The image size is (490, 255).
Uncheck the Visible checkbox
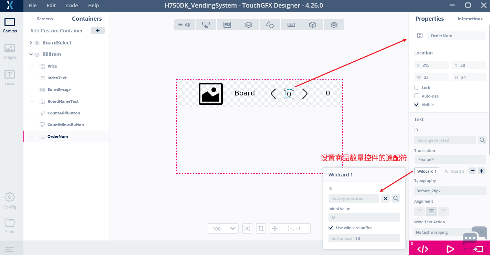pyautogui.click(x=417, y=105)
